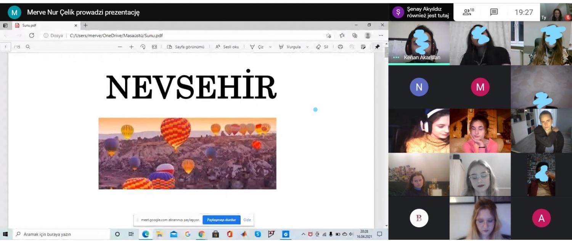
Task: Print the PDF document
Action: click(x=341, y=47)
